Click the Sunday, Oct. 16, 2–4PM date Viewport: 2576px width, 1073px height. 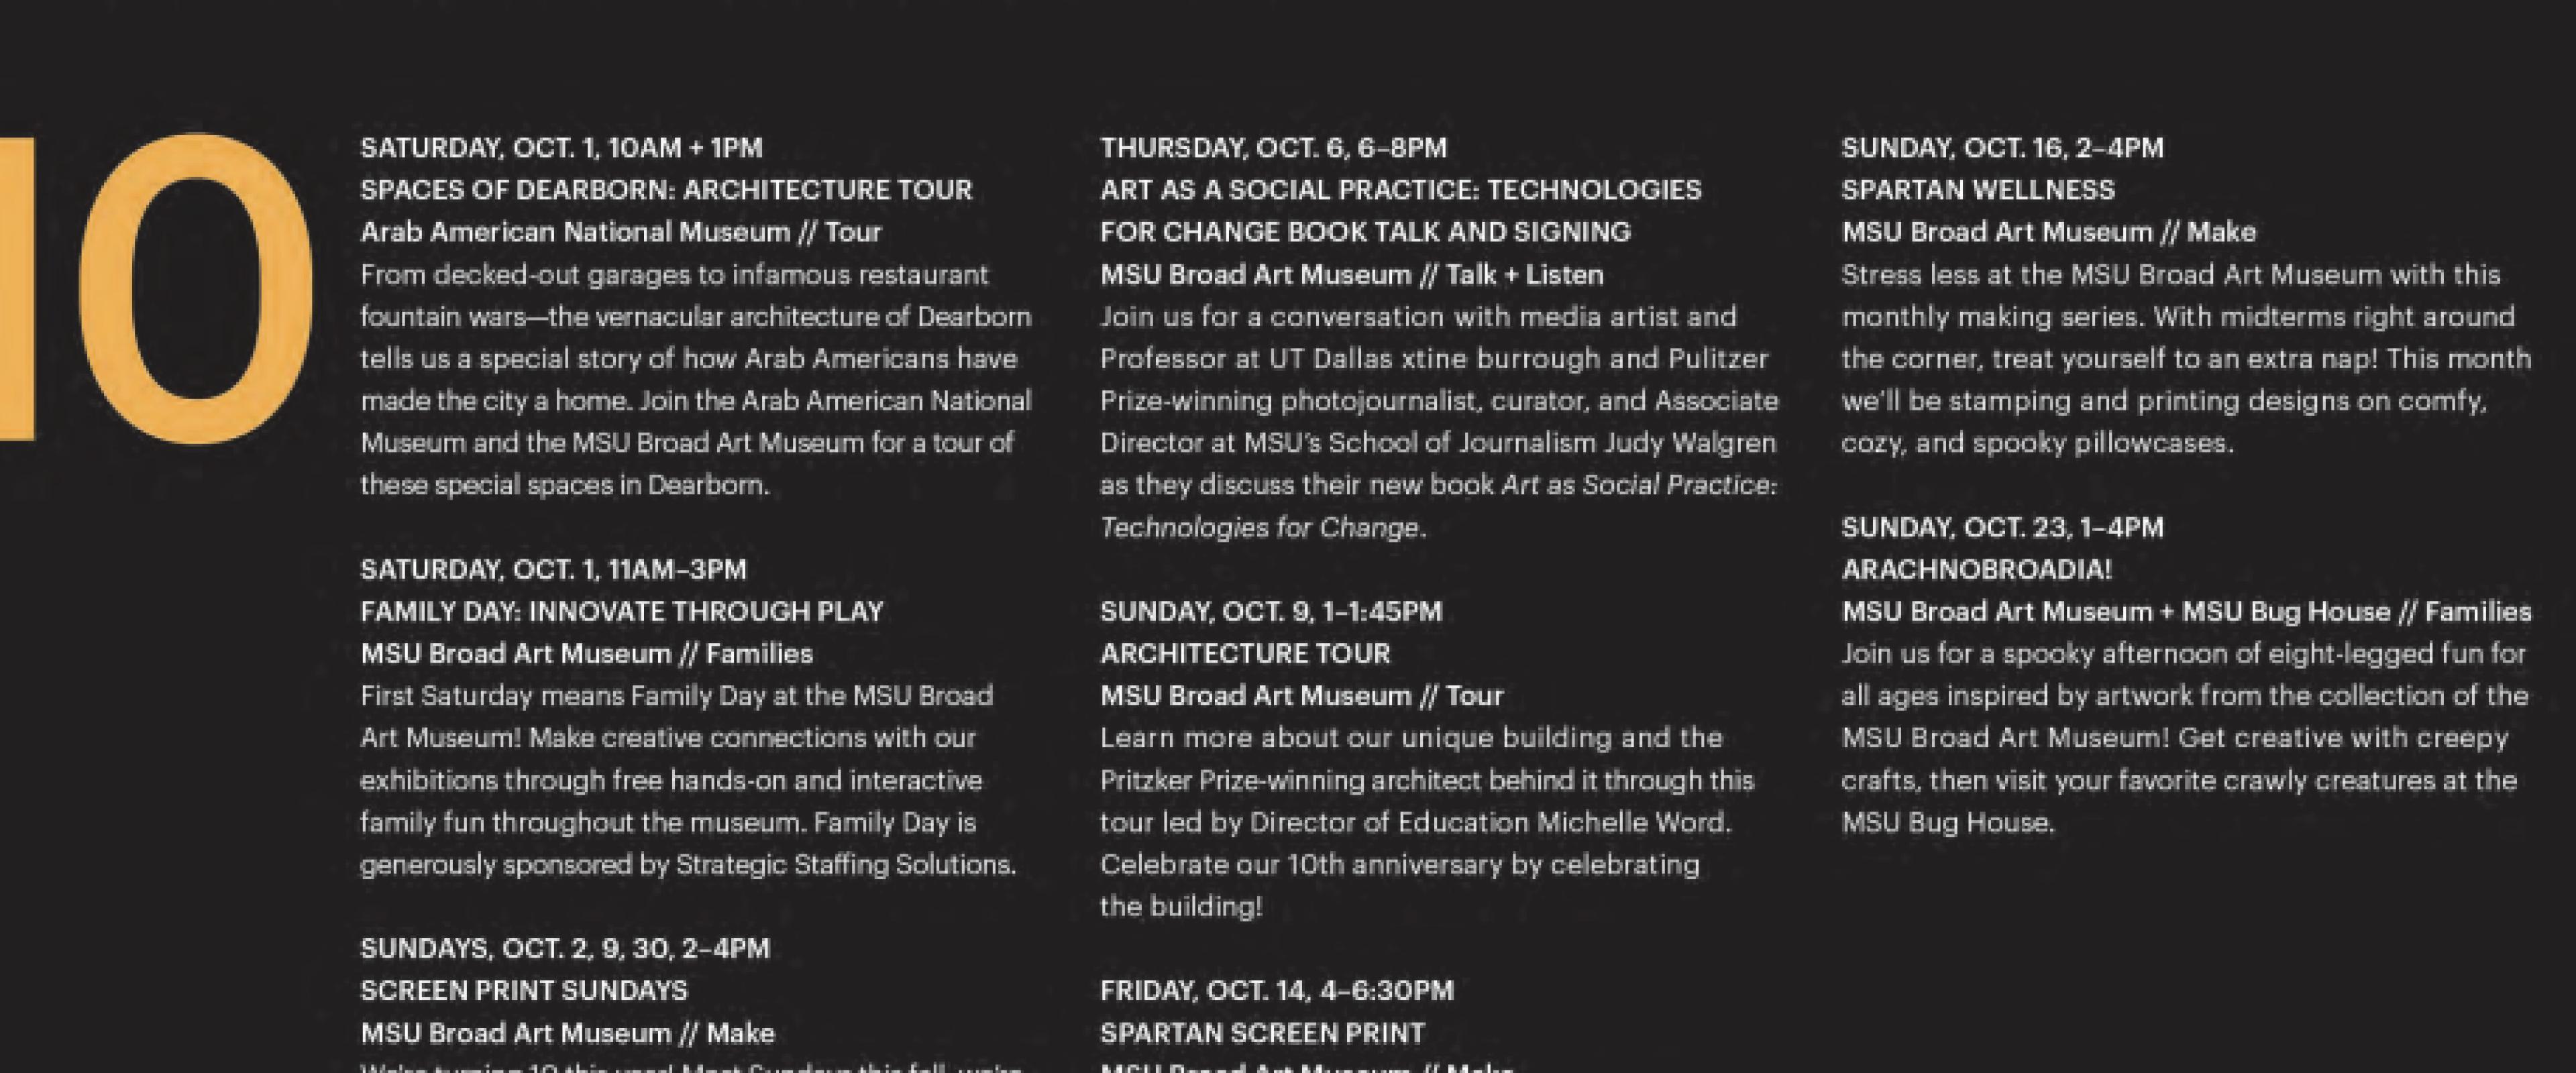tap(2002, 148)
